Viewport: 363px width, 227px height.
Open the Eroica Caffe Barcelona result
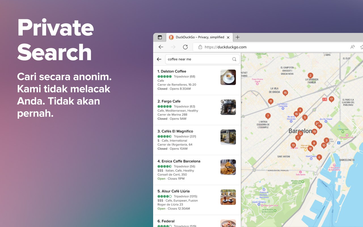tap(197, 170)
